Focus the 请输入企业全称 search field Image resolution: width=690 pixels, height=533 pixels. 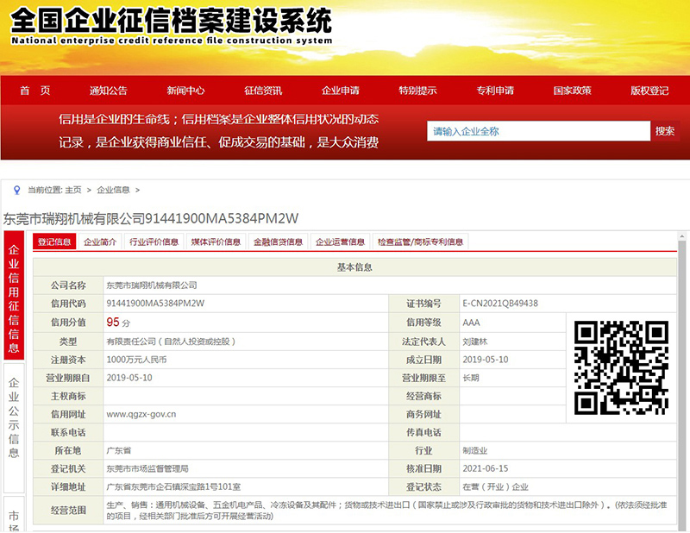[x=538, y=131]
